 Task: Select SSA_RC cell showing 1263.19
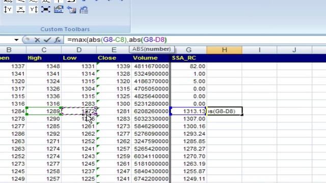point(189,164)
